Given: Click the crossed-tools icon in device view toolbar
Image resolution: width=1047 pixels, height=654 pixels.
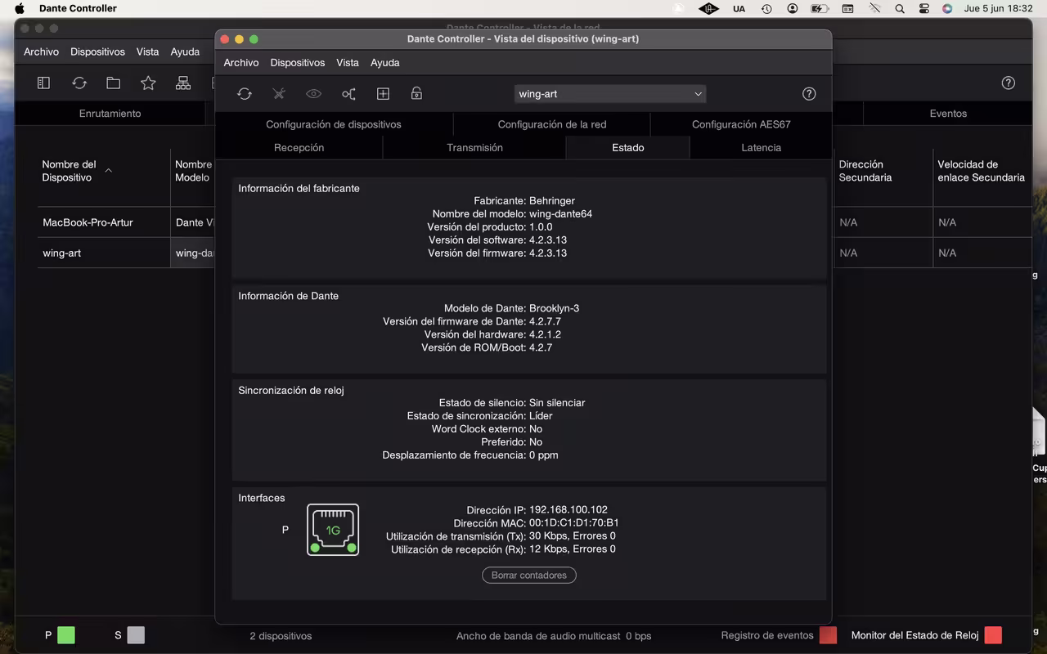Looking at the screenshot, I should tap(279, 94).
